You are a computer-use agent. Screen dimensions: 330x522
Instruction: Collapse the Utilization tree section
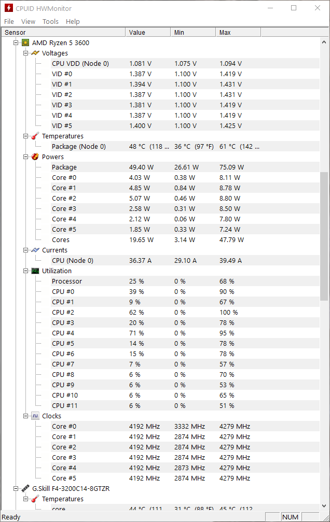[x=25, y=271]
